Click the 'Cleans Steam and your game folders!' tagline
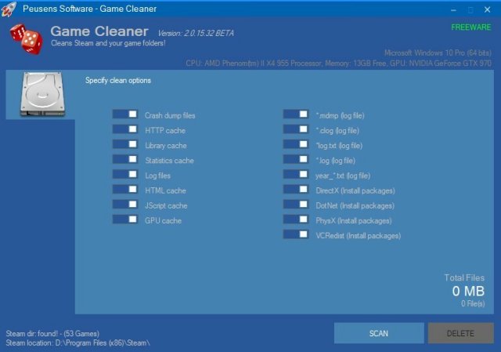 [108, 43]
